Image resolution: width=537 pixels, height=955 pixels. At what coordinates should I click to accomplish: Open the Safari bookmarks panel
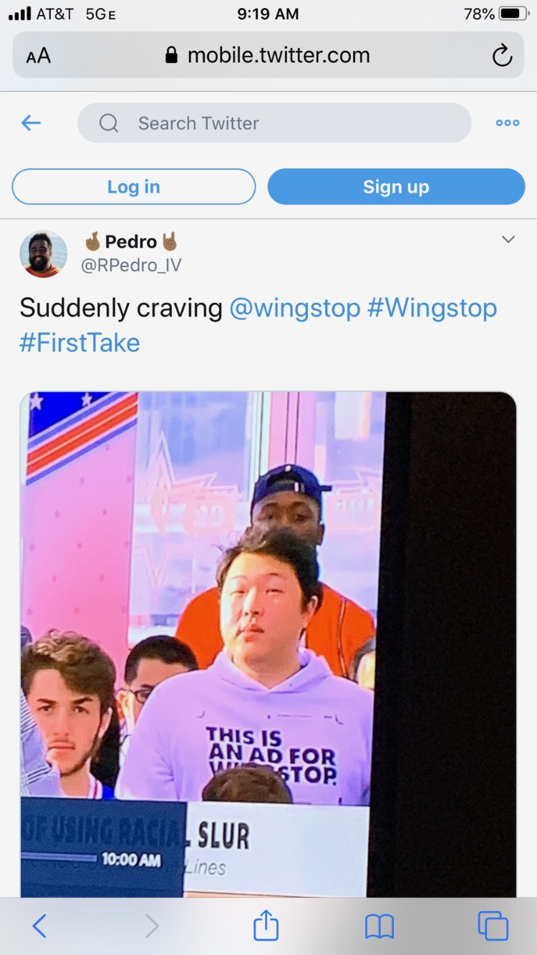[380, 925]
